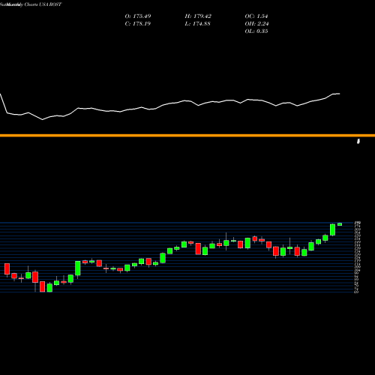
Task: Click the end point of the white line graph
Action: coord(340,94)
